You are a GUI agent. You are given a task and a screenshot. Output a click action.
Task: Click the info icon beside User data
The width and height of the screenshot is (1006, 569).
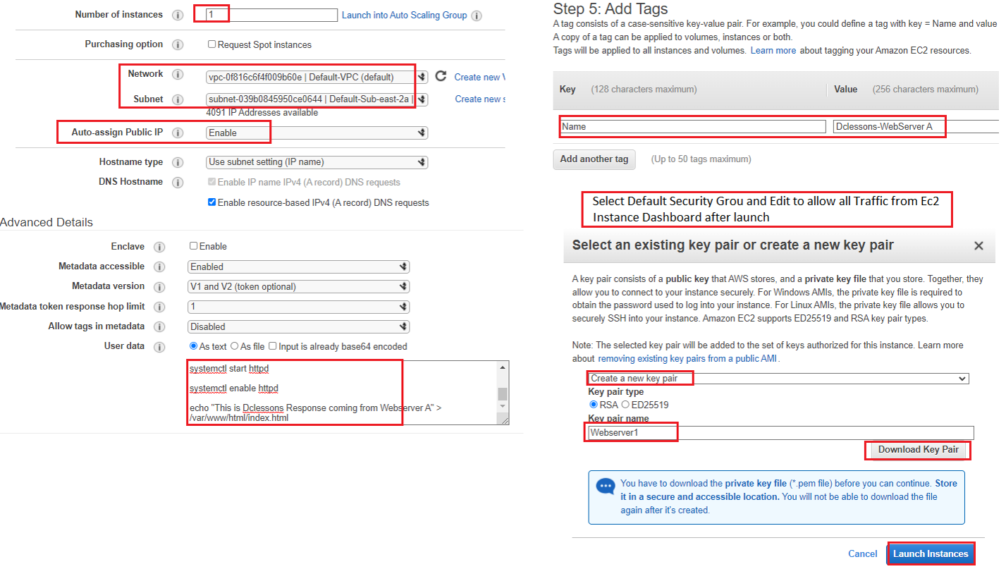[x=159, y=347]
